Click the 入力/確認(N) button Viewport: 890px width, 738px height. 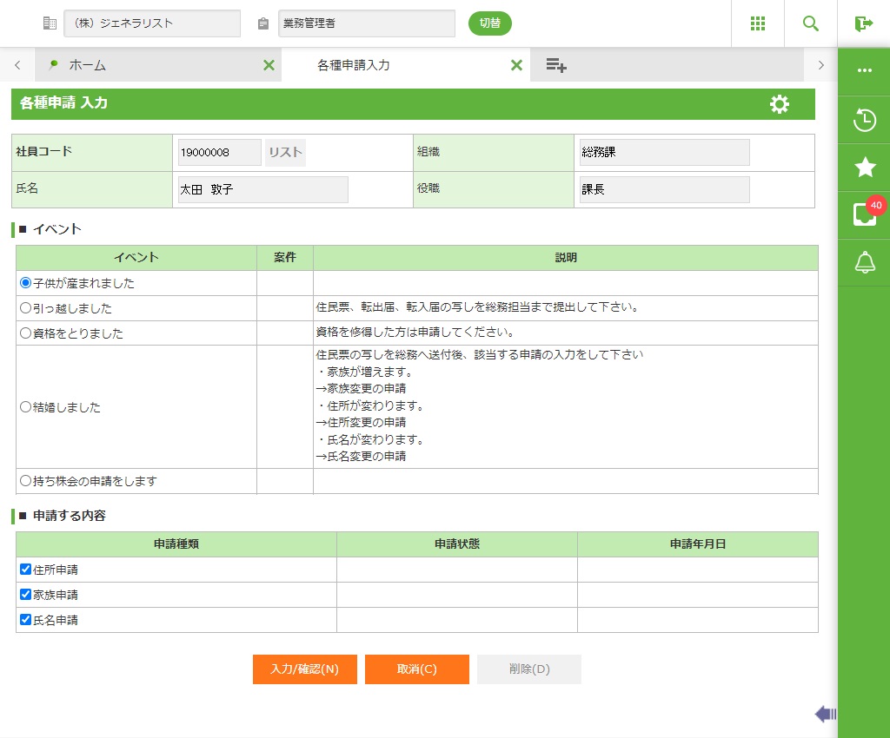click(304, 669)
